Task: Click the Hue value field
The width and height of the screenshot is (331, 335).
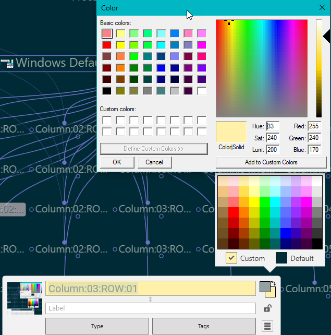Action: coord(273,126)
